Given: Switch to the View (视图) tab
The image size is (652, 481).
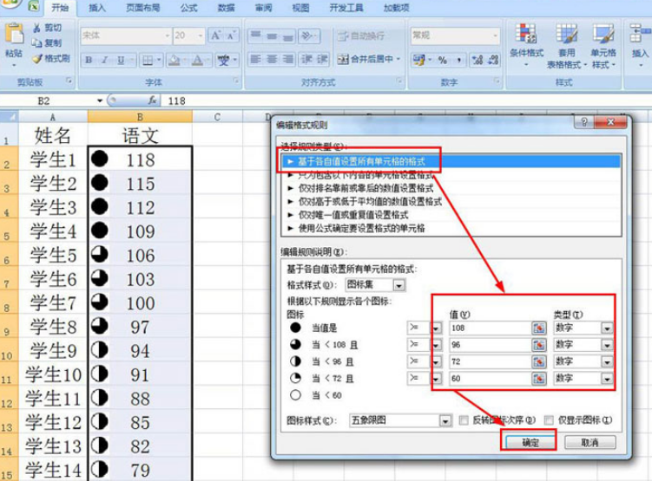Looking at the screenshot, I should [x=300, y=8].
